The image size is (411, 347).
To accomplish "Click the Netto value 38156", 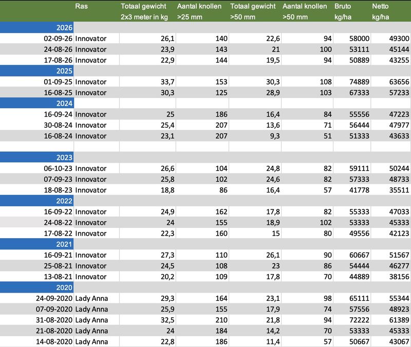I will 399,277.
